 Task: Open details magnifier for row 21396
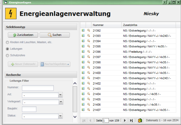(88, 51)
